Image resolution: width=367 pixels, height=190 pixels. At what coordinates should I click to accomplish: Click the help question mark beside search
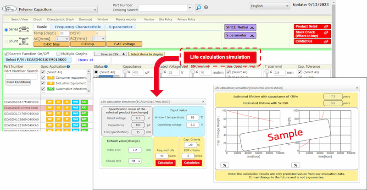pos(206,8)
